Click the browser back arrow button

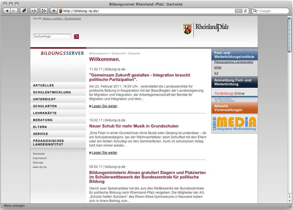coord(7,11)
